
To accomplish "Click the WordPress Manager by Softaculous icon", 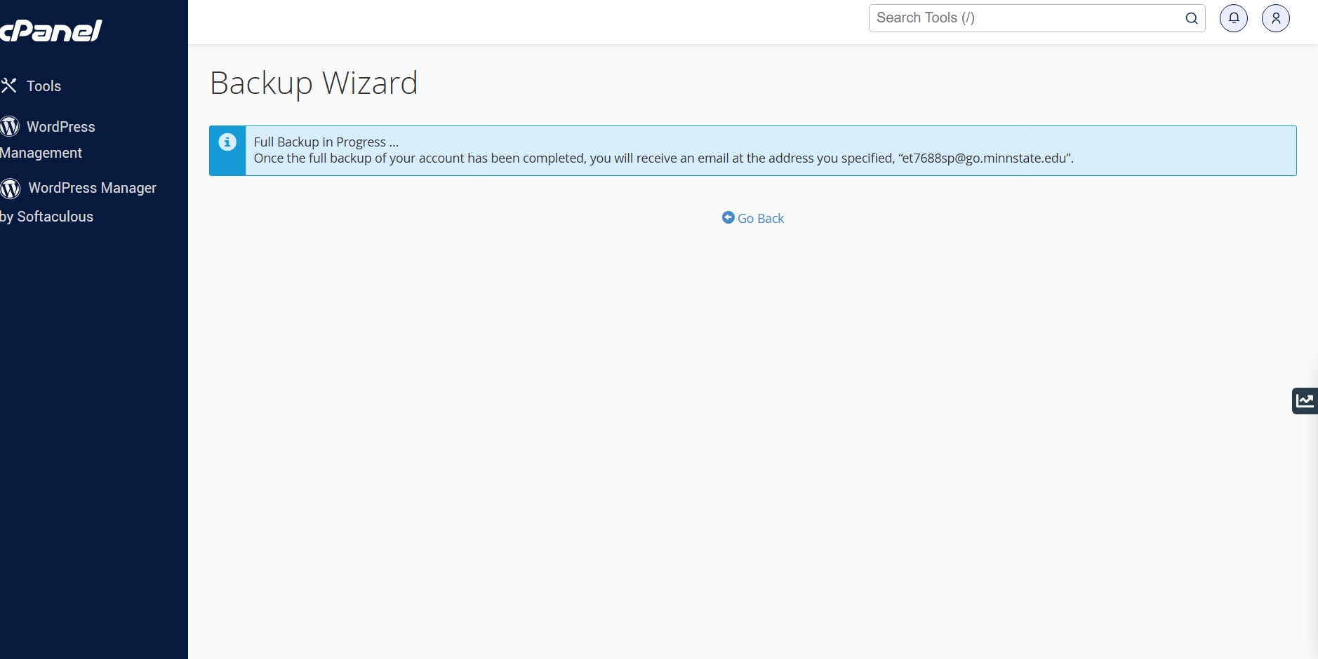I will 11,188.
